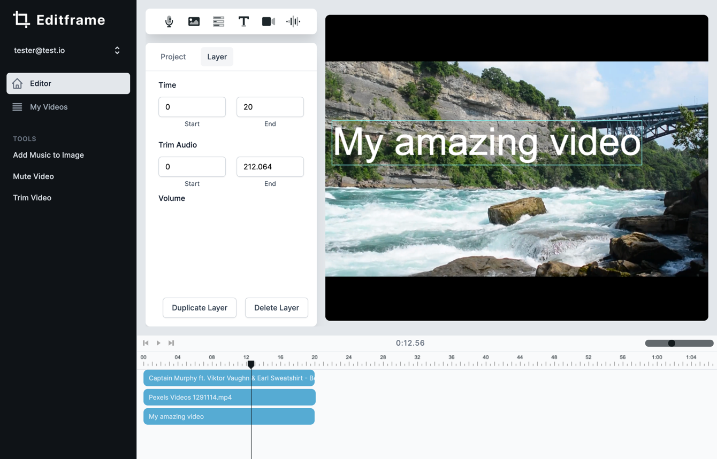Viewport: 717px width, 459px height.
Task: Skip to the start of the timeline
Action: pos(146,343)
